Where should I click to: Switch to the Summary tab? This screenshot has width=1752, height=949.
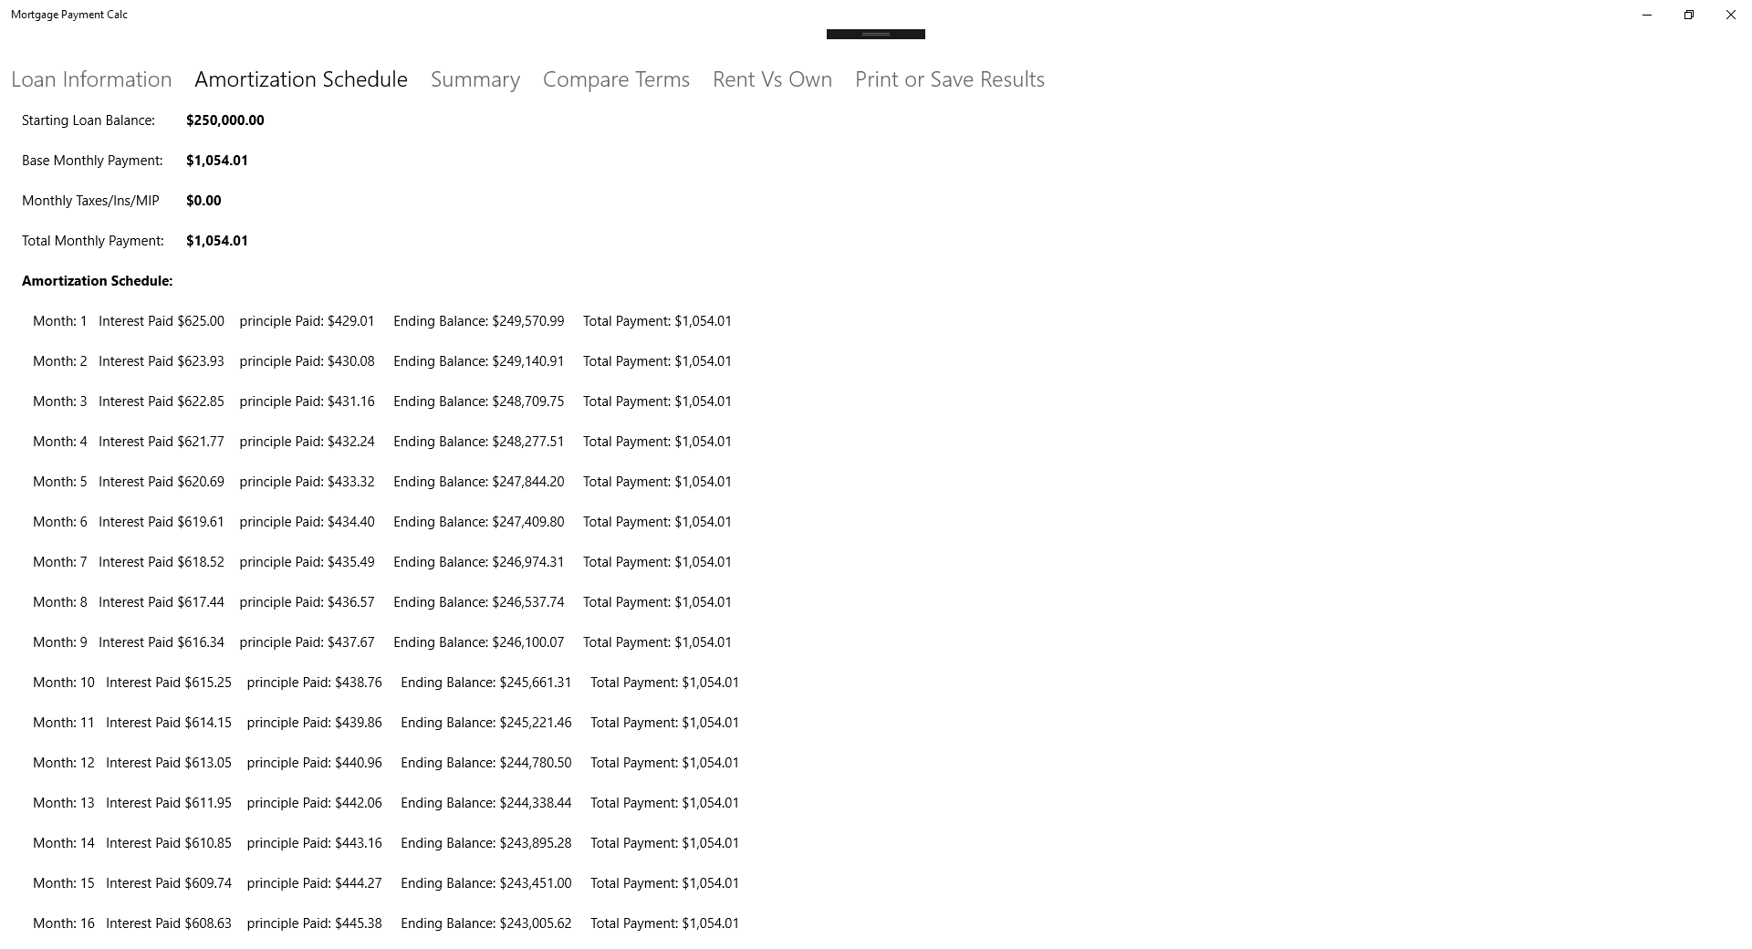click(x=475, y=79)
